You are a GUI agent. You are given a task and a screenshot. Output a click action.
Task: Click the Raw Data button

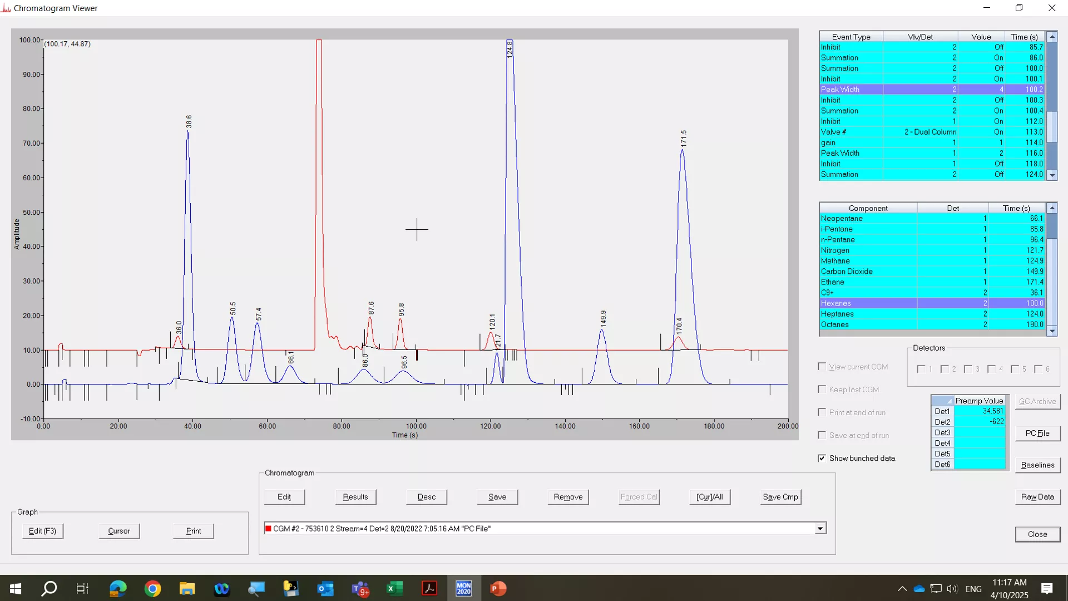click(1037, 496)
